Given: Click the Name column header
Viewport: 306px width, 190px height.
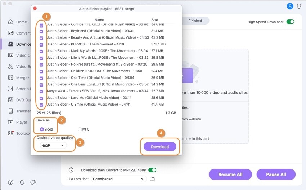Looking at the screenshot, I should click(99, 20).
